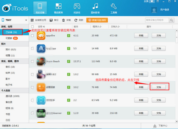Select 可更新 24 in sidebar
Viewport: 178px width, 129px height.
14,38
